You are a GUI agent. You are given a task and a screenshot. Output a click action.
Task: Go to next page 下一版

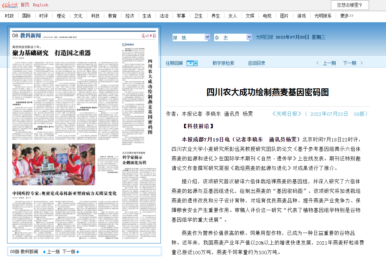(x=69, y=252)
